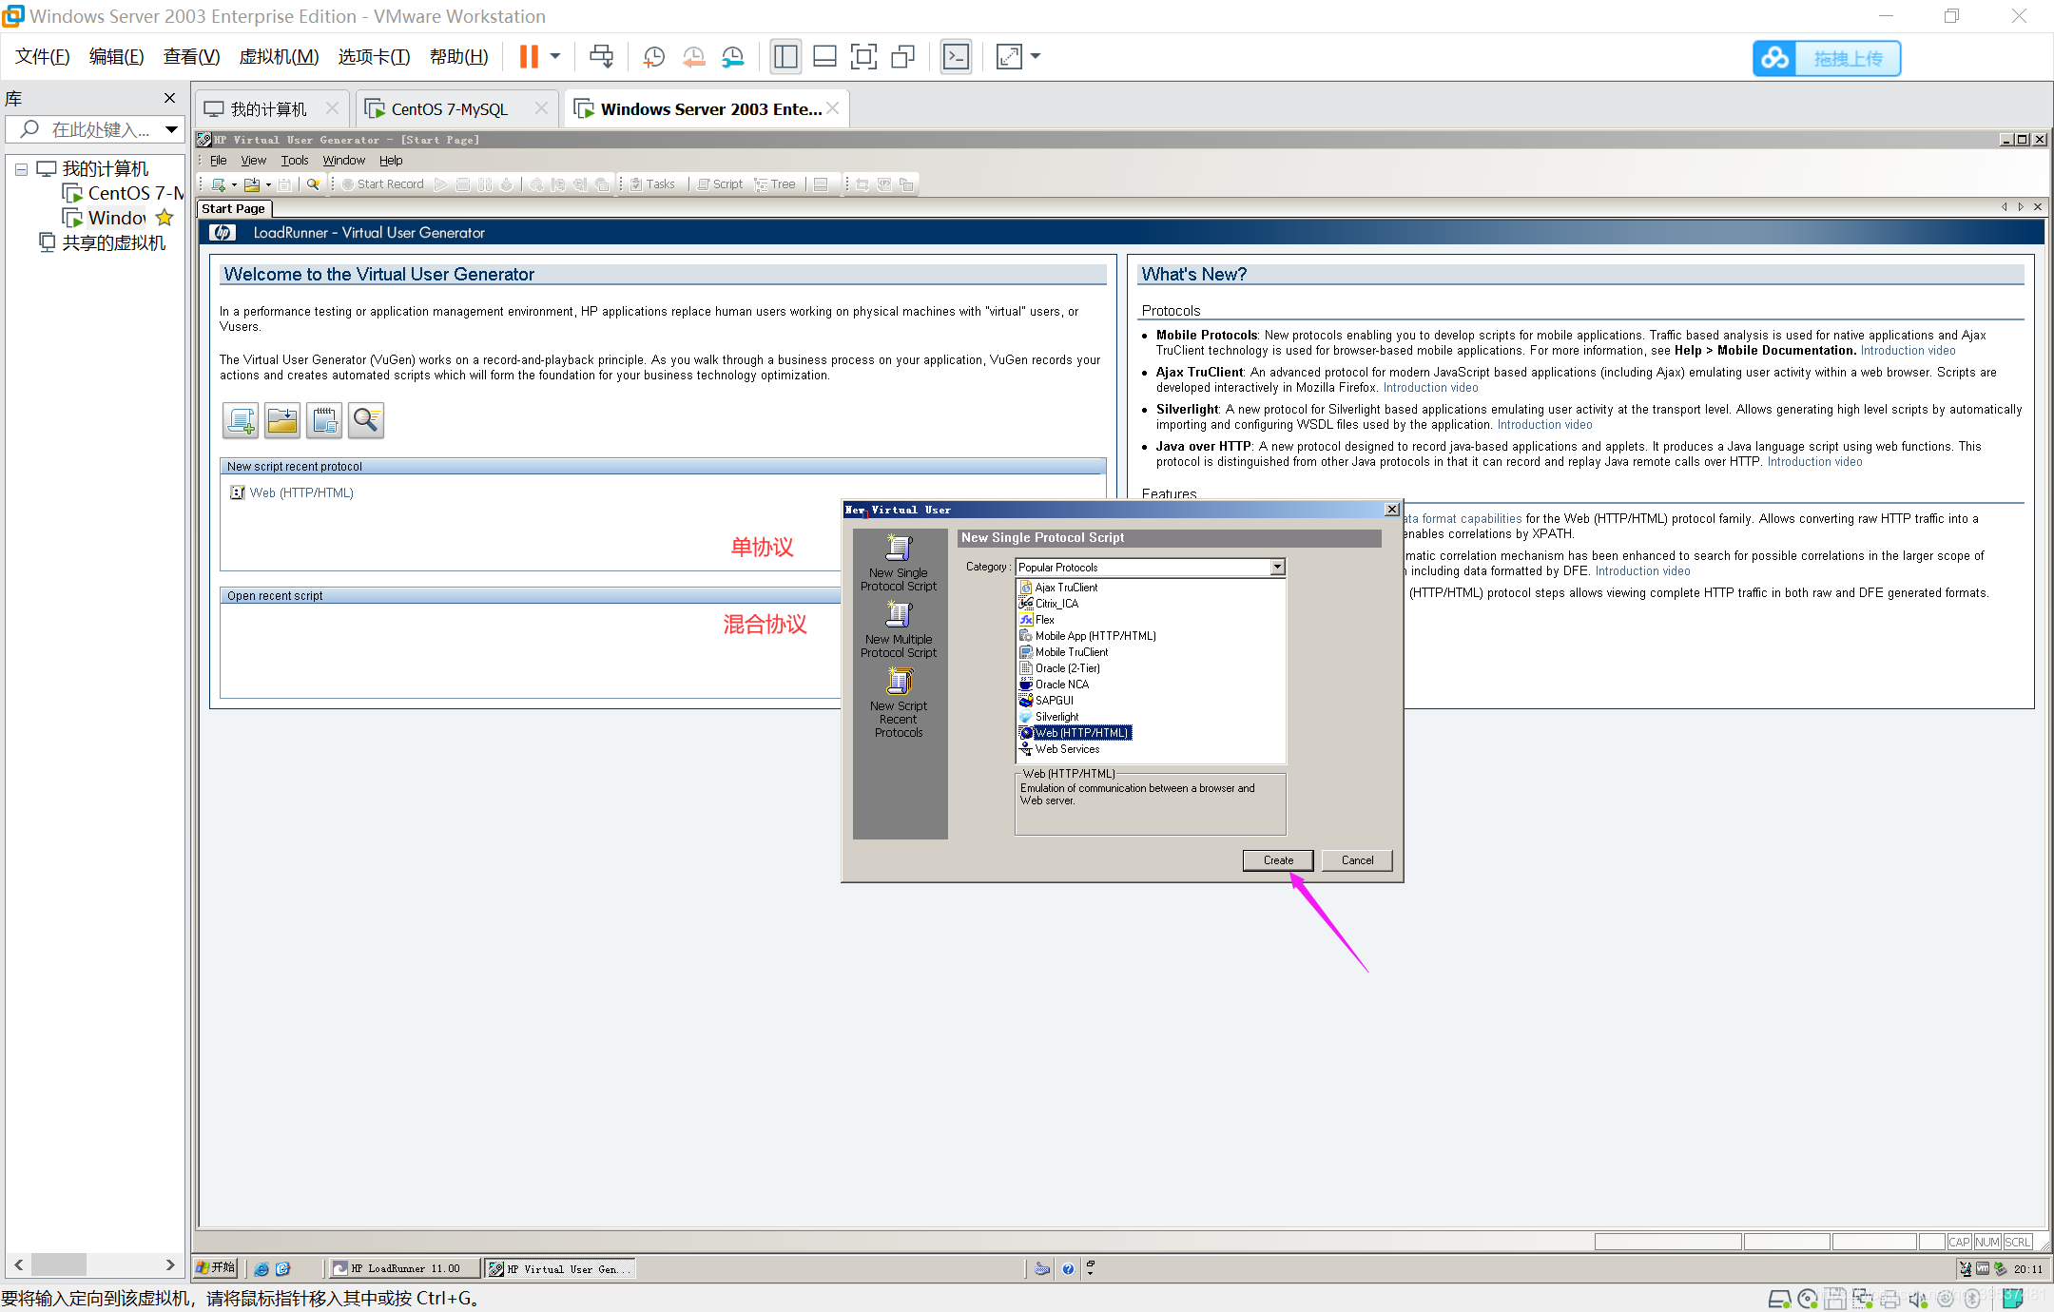Click the Open Script folder toolbar icon
This screenshot has height=1312, width=2054.
pyautogui.click(x=252, y=184)
